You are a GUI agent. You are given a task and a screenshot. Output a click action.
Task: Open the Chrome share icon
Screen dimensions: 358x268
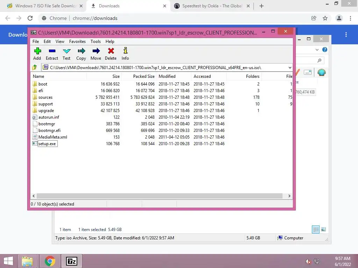pyautogui.click(x=314, y=18)
